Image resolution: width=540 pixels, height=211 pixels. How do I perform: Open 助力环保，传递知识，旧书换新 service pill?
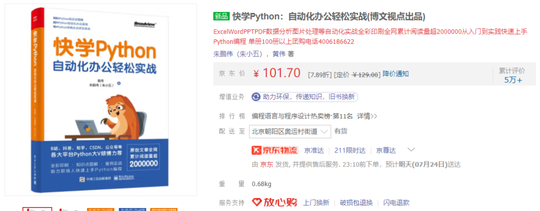(304, 97)
